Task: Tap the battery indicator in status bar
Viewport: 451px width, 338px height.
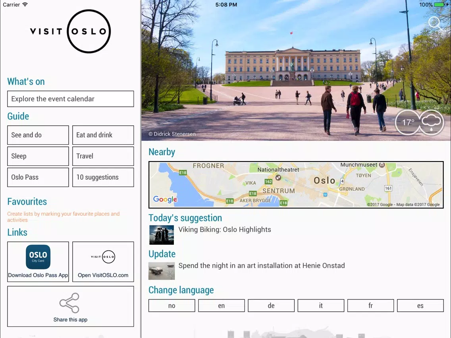Action: 440,5
